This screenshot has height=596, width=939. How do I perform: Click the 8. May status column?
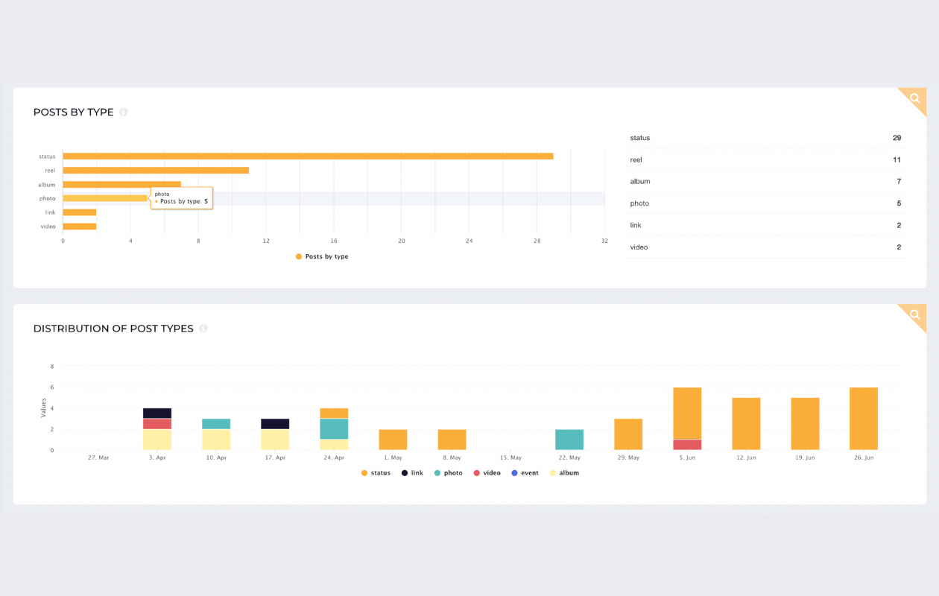(x=452, y=440)
